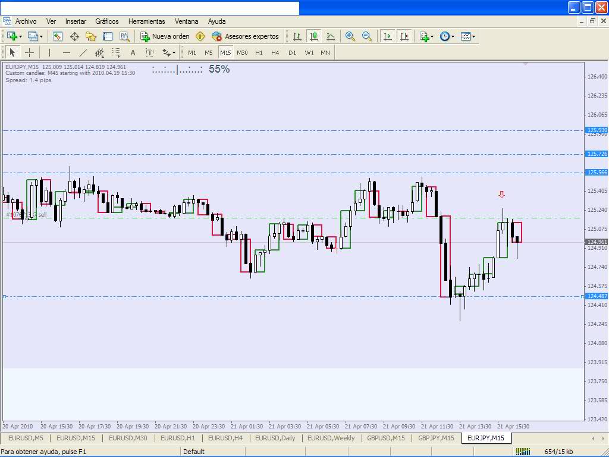Activate the crosshair cursor

[29, 52]
